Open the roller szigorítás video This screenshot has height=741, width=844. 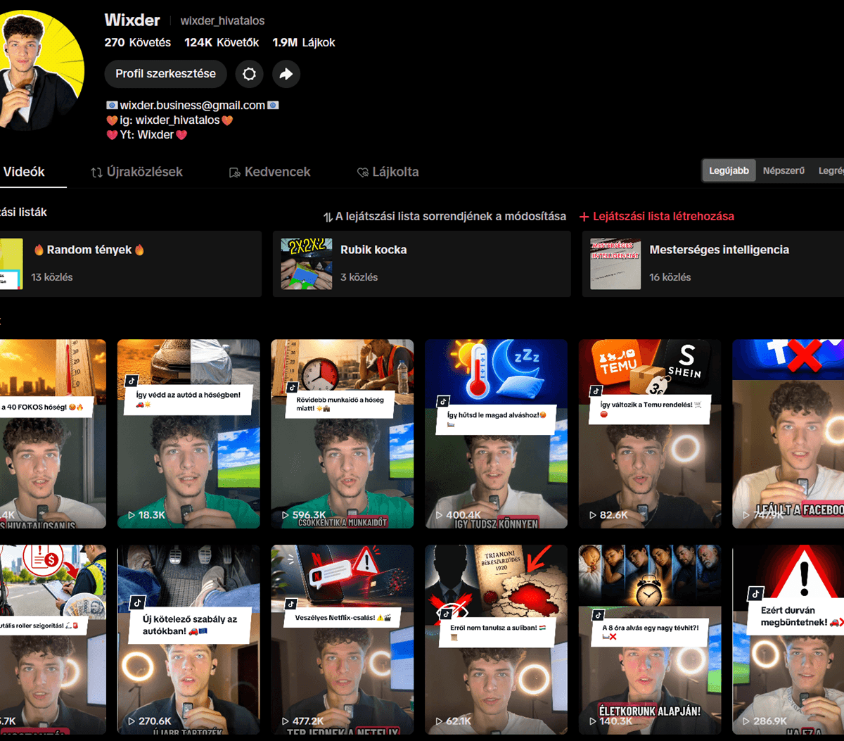click(x=53, y=639)
